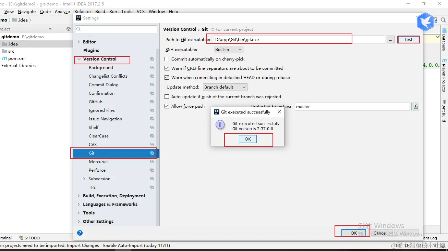Expand Languages & Frameworks node
This screenshot has height=251, width=448.
(79, 204)
